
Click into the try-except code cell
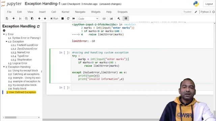(x=142, y=66)
